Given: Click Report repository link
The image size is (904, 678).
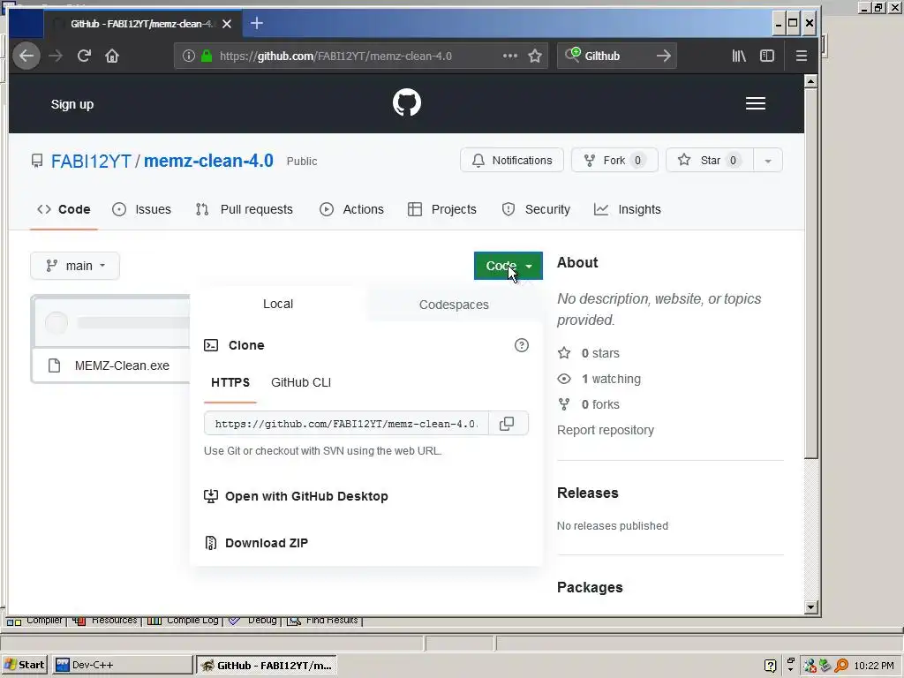Looking at the screenshot, I should [x=606, y=430].
